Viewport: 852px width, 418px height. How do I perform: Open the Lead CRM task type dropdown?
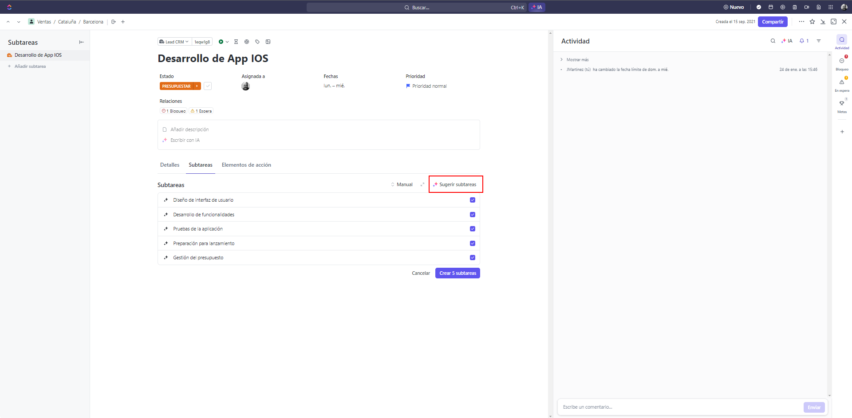(x=174, y=42)
